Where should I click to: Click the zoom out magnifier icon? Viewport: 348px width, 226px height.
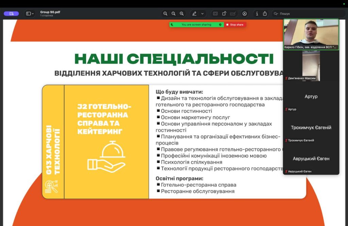point(165,14)
